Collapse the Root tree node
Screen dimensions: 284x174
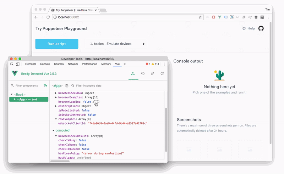pos(12,94)
